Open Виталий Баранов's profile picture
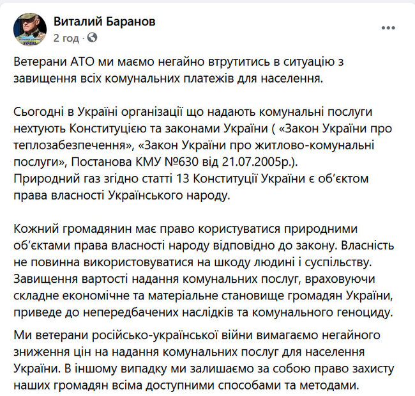This screenshot has width=415, height=396. coord(30,29)
